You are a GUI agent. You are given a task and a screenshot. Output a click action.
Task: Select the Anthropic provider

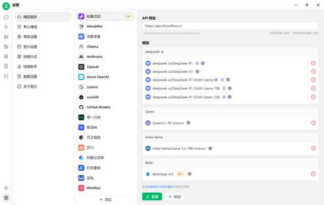coord(105,56)
